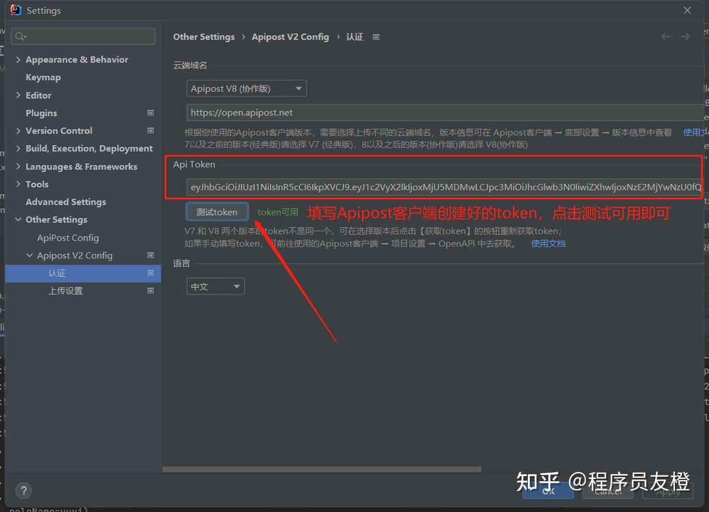The image size is (709, 512).
Task: Select Plugins in settings tree
Action: [x=41, y=113]
